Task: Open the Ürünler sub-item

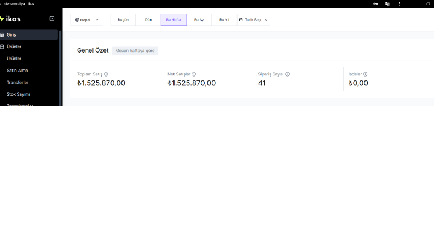Action: pyautogui.click(x=14, y=59)
